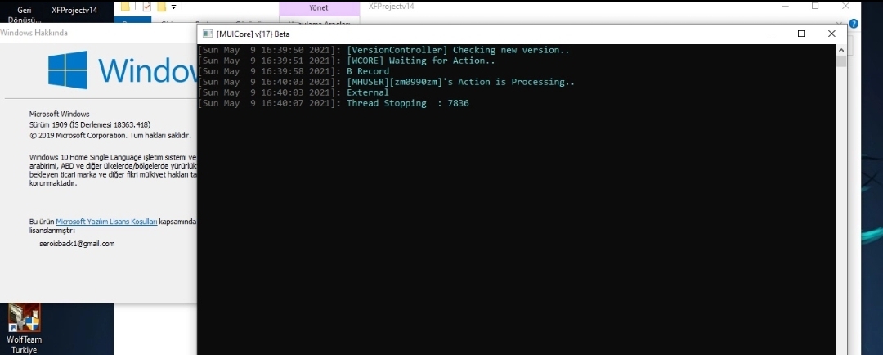883x355 pixels.
Task: Open the WolfTeam Turkiye desktop shortcut
Action: tap(25, 329)
